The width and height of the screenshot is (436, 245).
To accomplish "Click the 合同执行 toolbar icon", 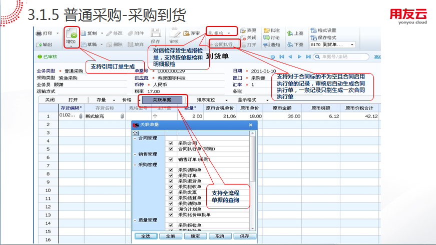I will point(211,44).
